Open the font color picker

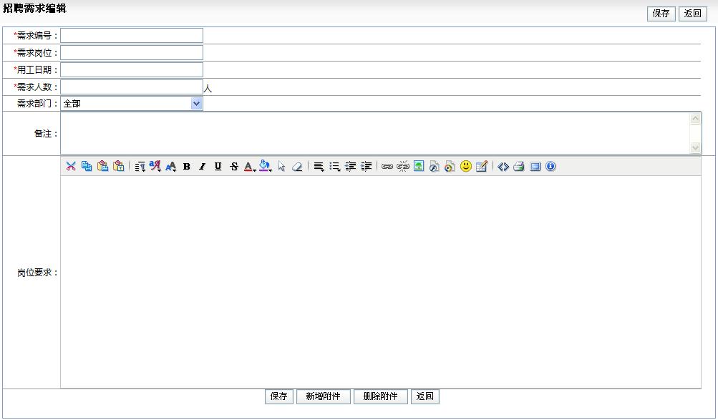[x=249, y=167]
